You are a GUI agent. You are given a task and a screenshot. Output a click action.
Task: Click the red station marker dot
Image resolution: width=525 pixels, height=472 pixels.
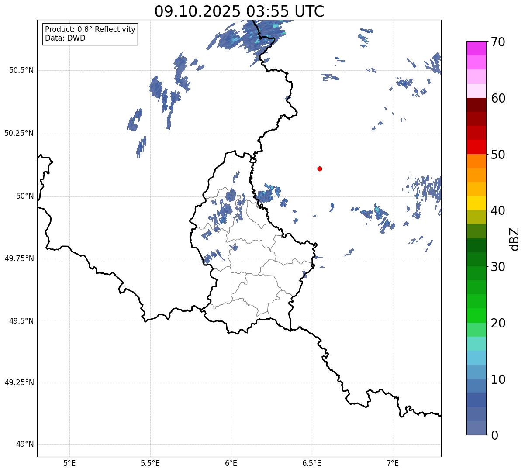tap(320, 169)
